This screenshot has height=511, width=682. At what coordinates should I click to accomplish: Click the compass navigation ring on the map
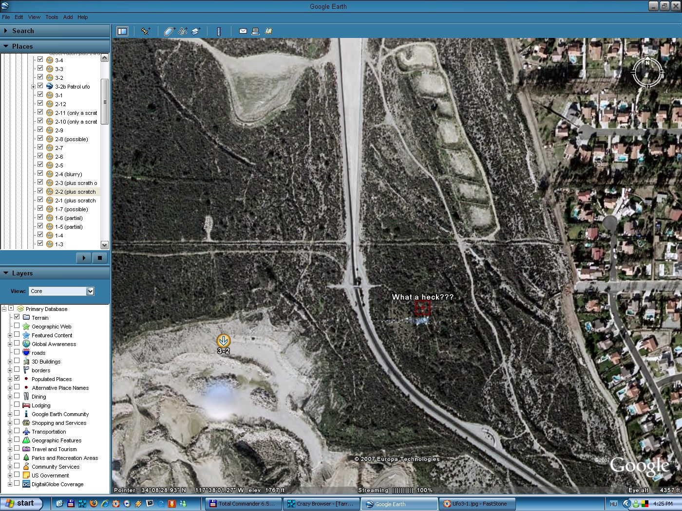647,73
